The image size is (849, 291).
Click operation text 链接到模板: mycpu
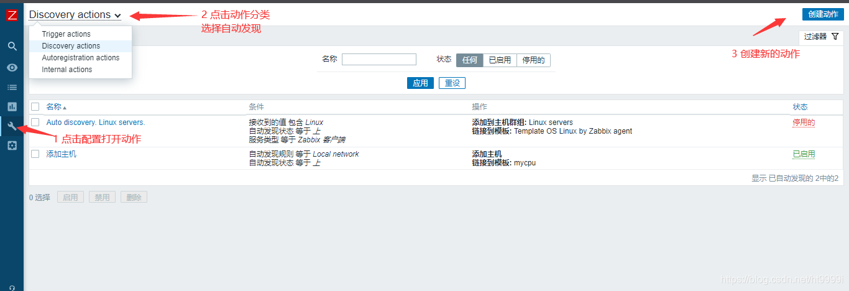tap(503, 163)
